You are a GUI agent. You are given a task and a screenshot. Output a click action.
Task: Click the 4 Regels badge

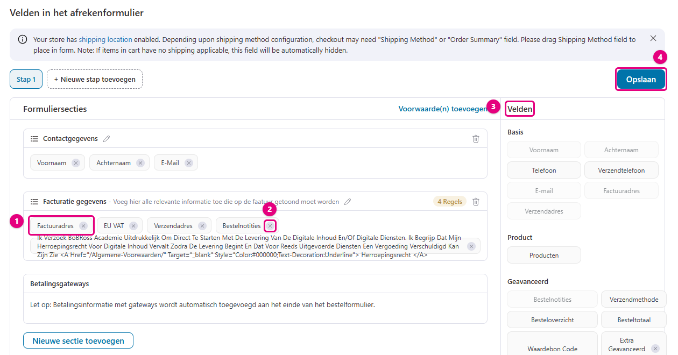450,202
